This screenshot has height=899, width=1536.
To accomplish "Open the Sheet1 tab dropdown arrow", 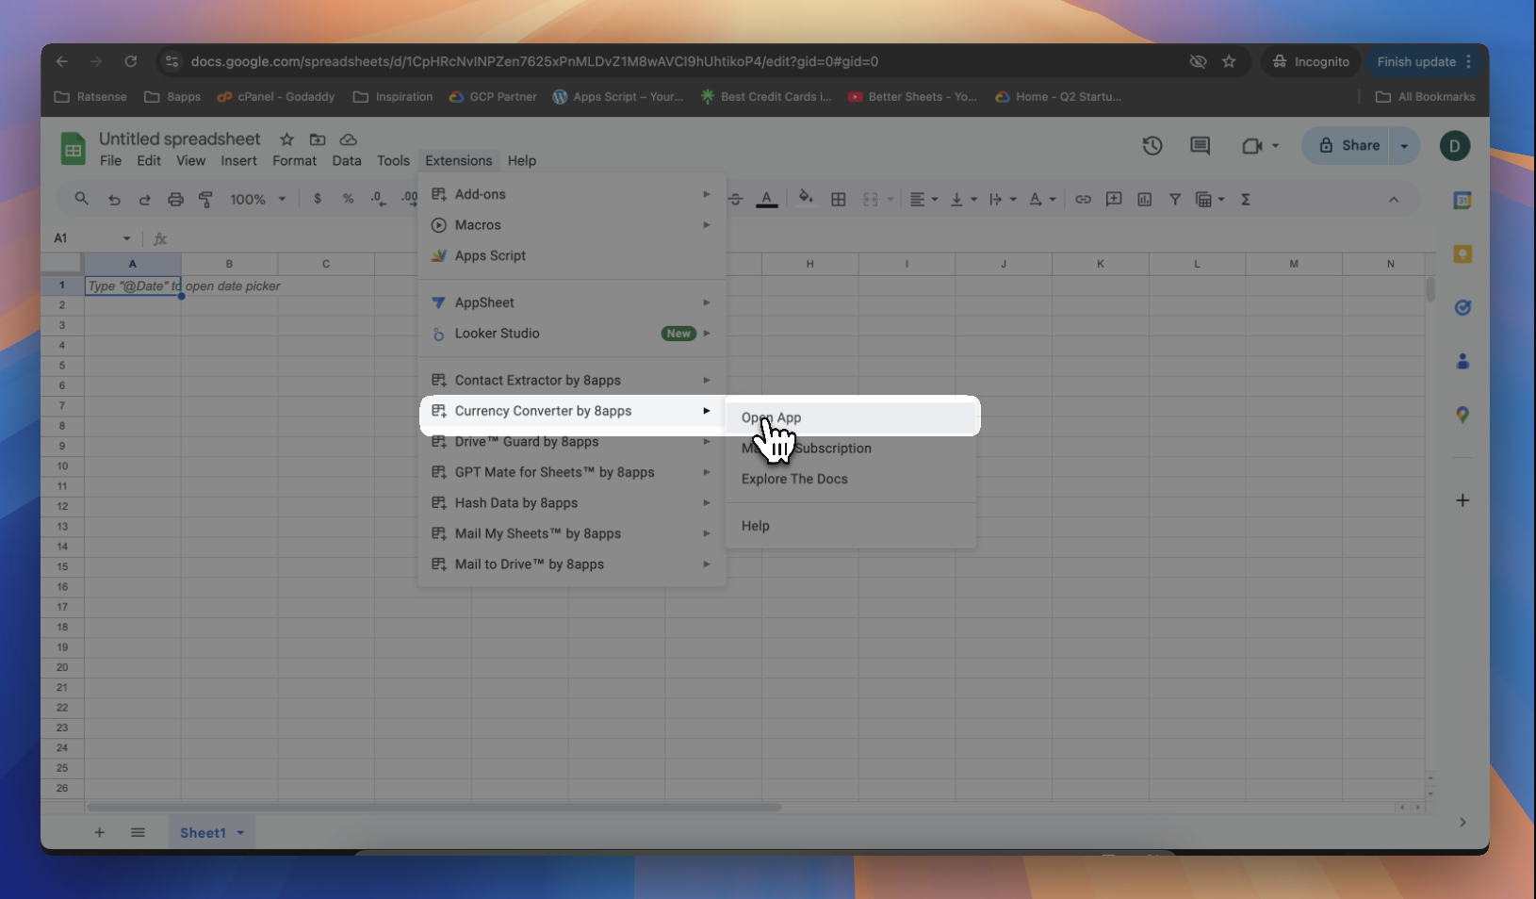I will point(241,833).
